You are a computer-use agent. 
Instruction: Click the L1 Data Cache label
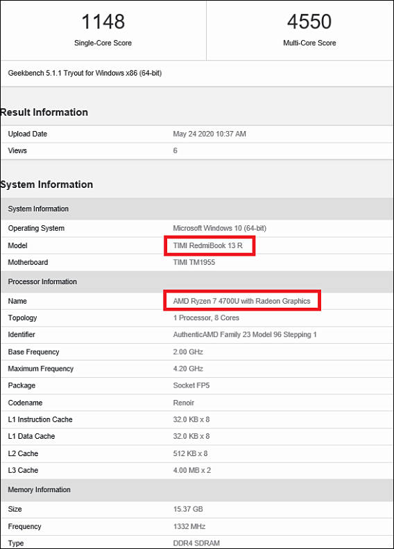[31, 437]
